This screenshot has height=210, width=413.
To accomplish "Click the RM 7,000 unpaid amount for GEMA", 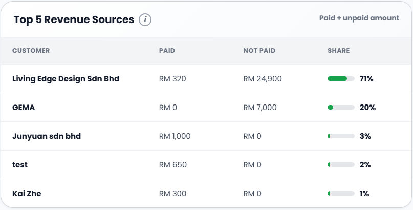I will coord(260,108).
